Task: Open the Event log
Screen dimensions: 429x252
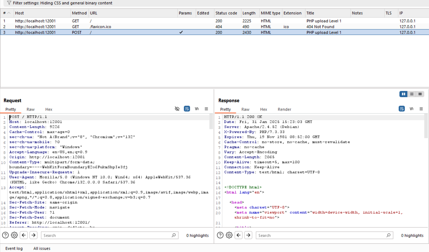Action: (x=14, y=248)
